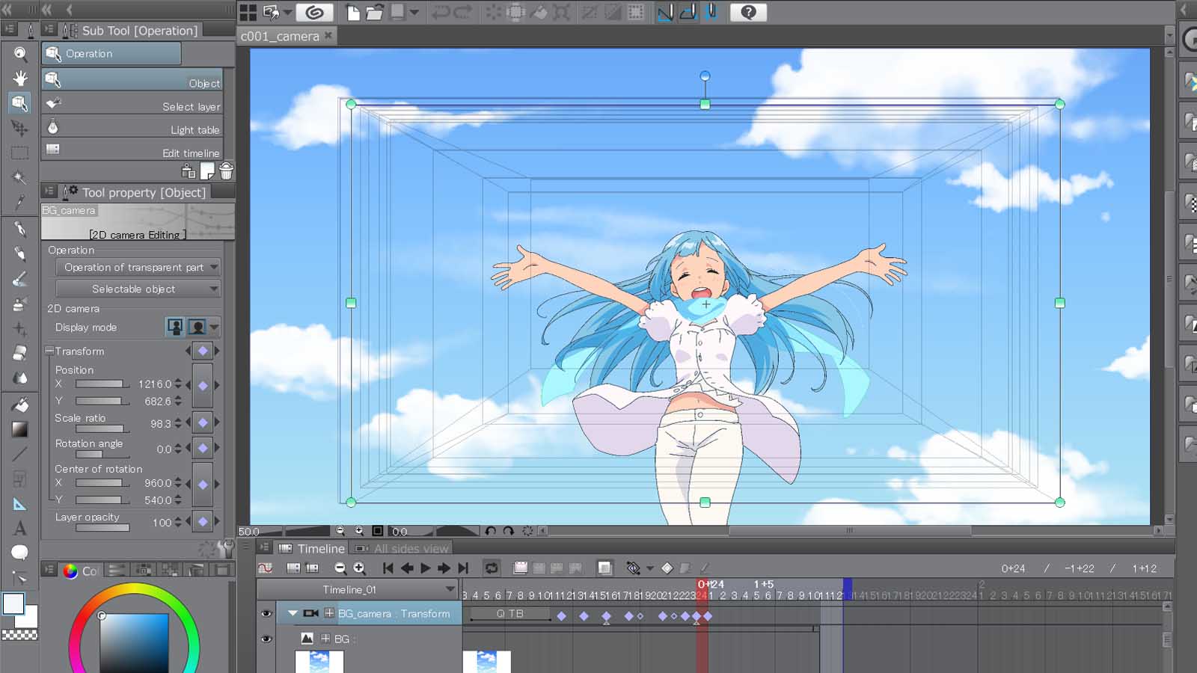1197x673 pixels.
Task: Open Display mode dropdown arrow
Action: pyautogui.click(x=215, y=327)
